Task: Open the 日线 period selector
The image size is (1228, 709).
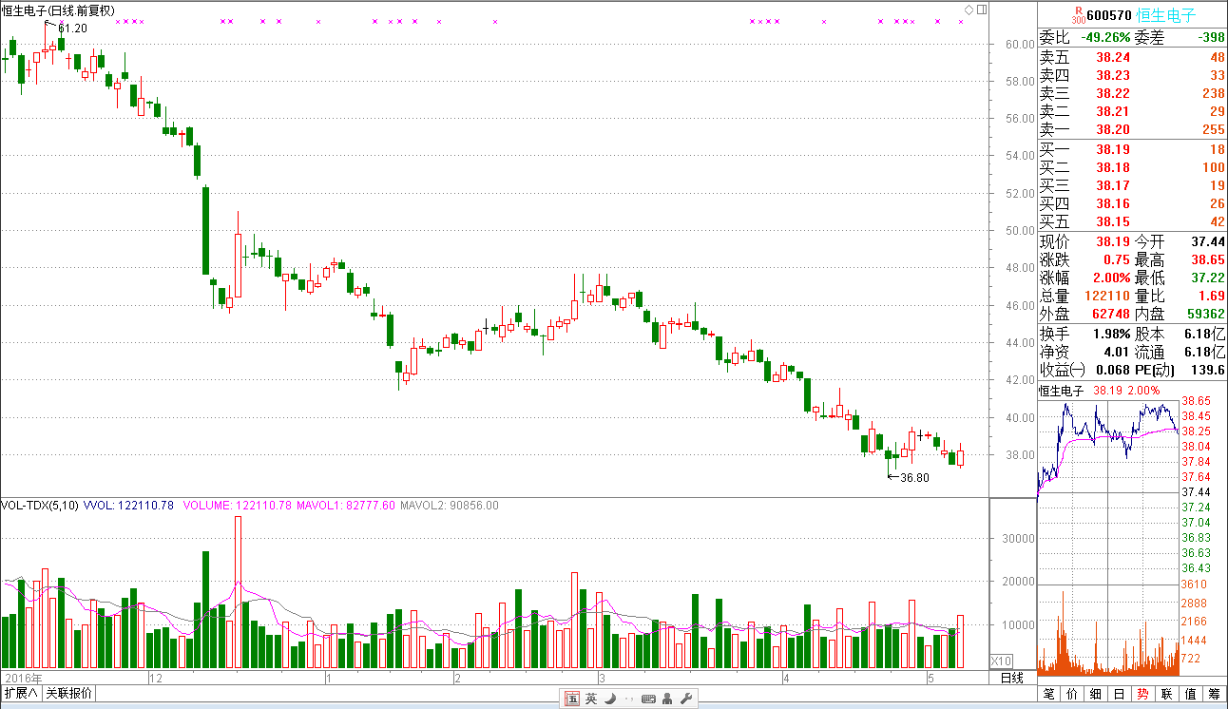Action: 1012,678
